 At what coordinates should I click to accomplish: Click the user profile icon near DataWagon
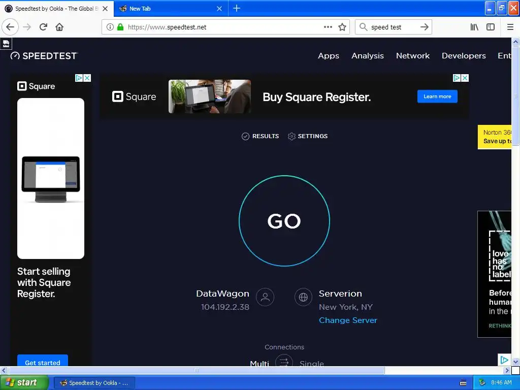[265, 297]
